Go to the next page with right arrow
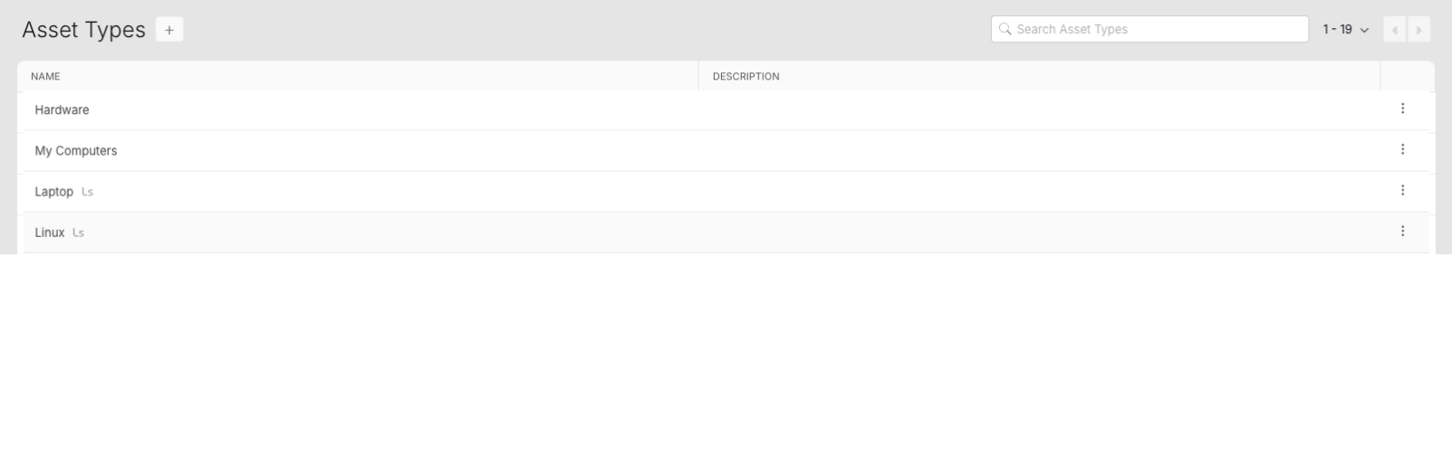The width and height of the screenshot is (1452, 466). 1418,30
